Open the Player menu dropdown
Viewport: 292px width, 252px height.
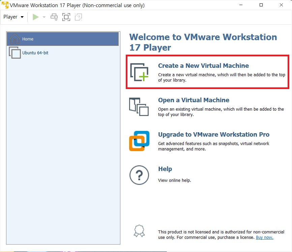pyautogui.click(x=13, y=17)
